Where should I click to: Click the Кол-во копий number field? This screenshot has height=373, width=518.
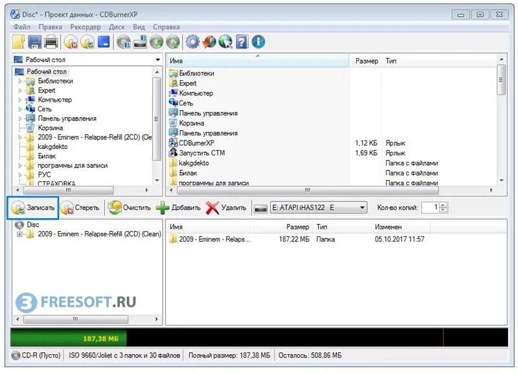tap(431, 208)
